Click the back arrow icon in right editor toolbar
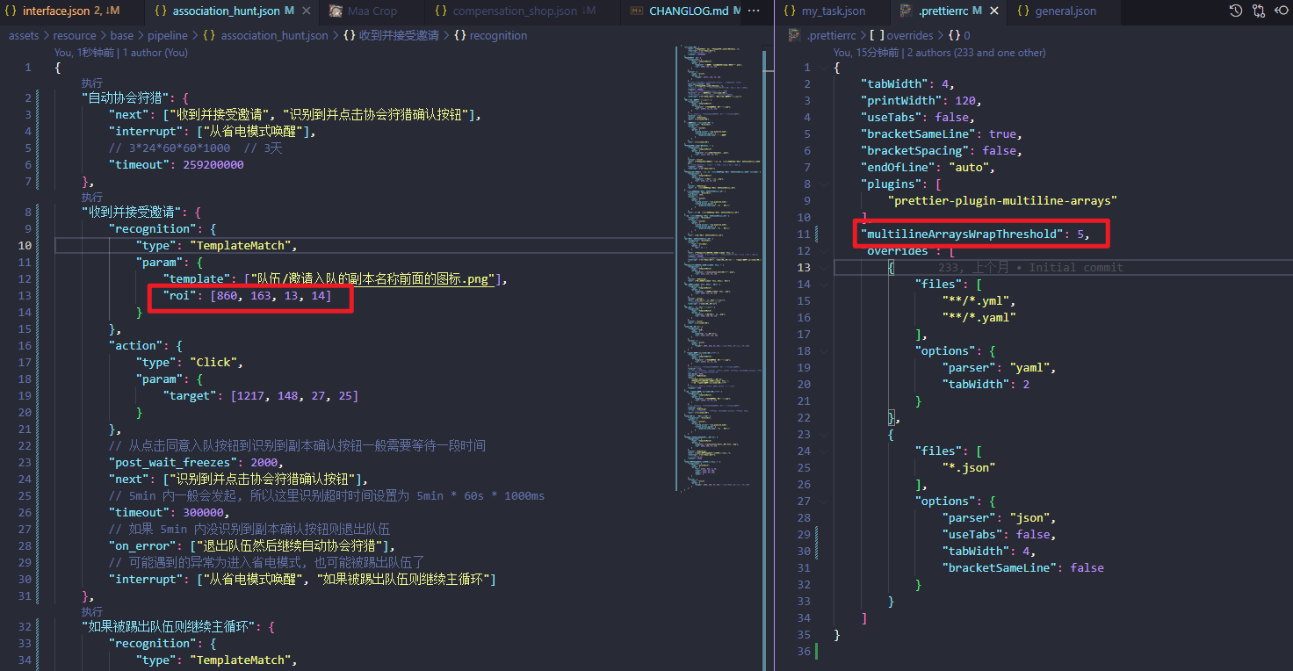 tap(1281, 11)
